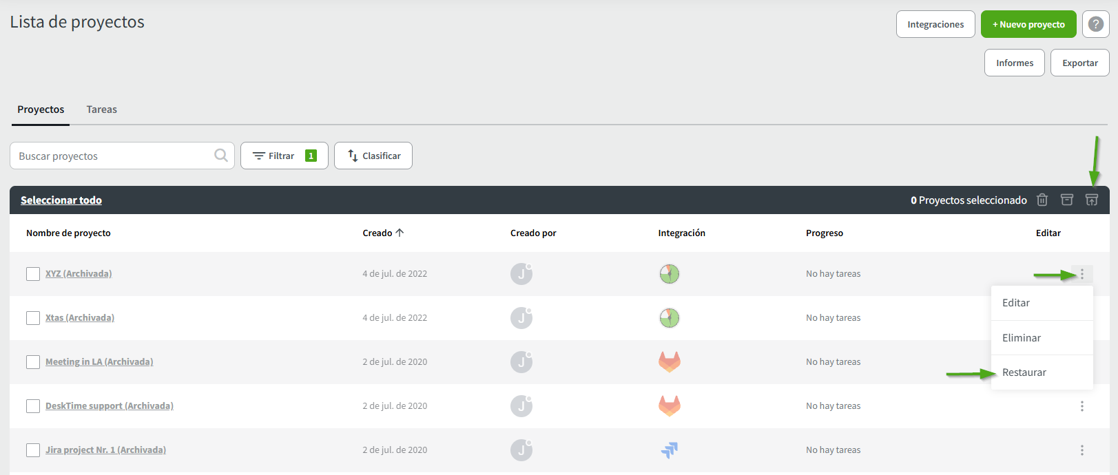This screenshot has height=475, width=1118.
Task: Click the restore-from-archive icon in selection bar
Action: (1092, 200)
